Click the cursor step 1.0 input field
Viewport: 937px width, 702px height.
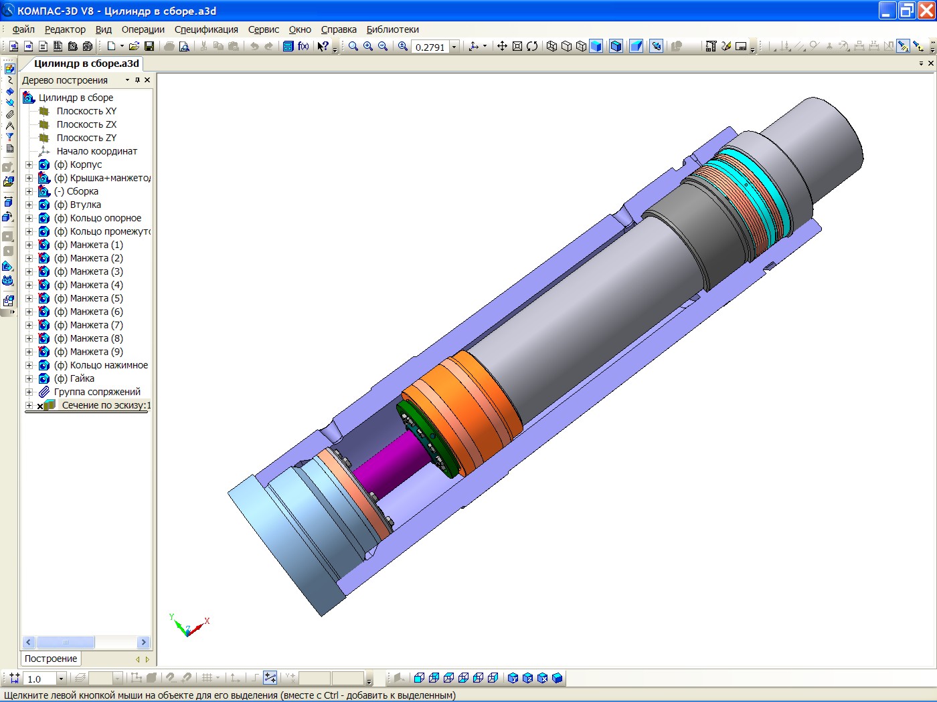tap(40, 679)
